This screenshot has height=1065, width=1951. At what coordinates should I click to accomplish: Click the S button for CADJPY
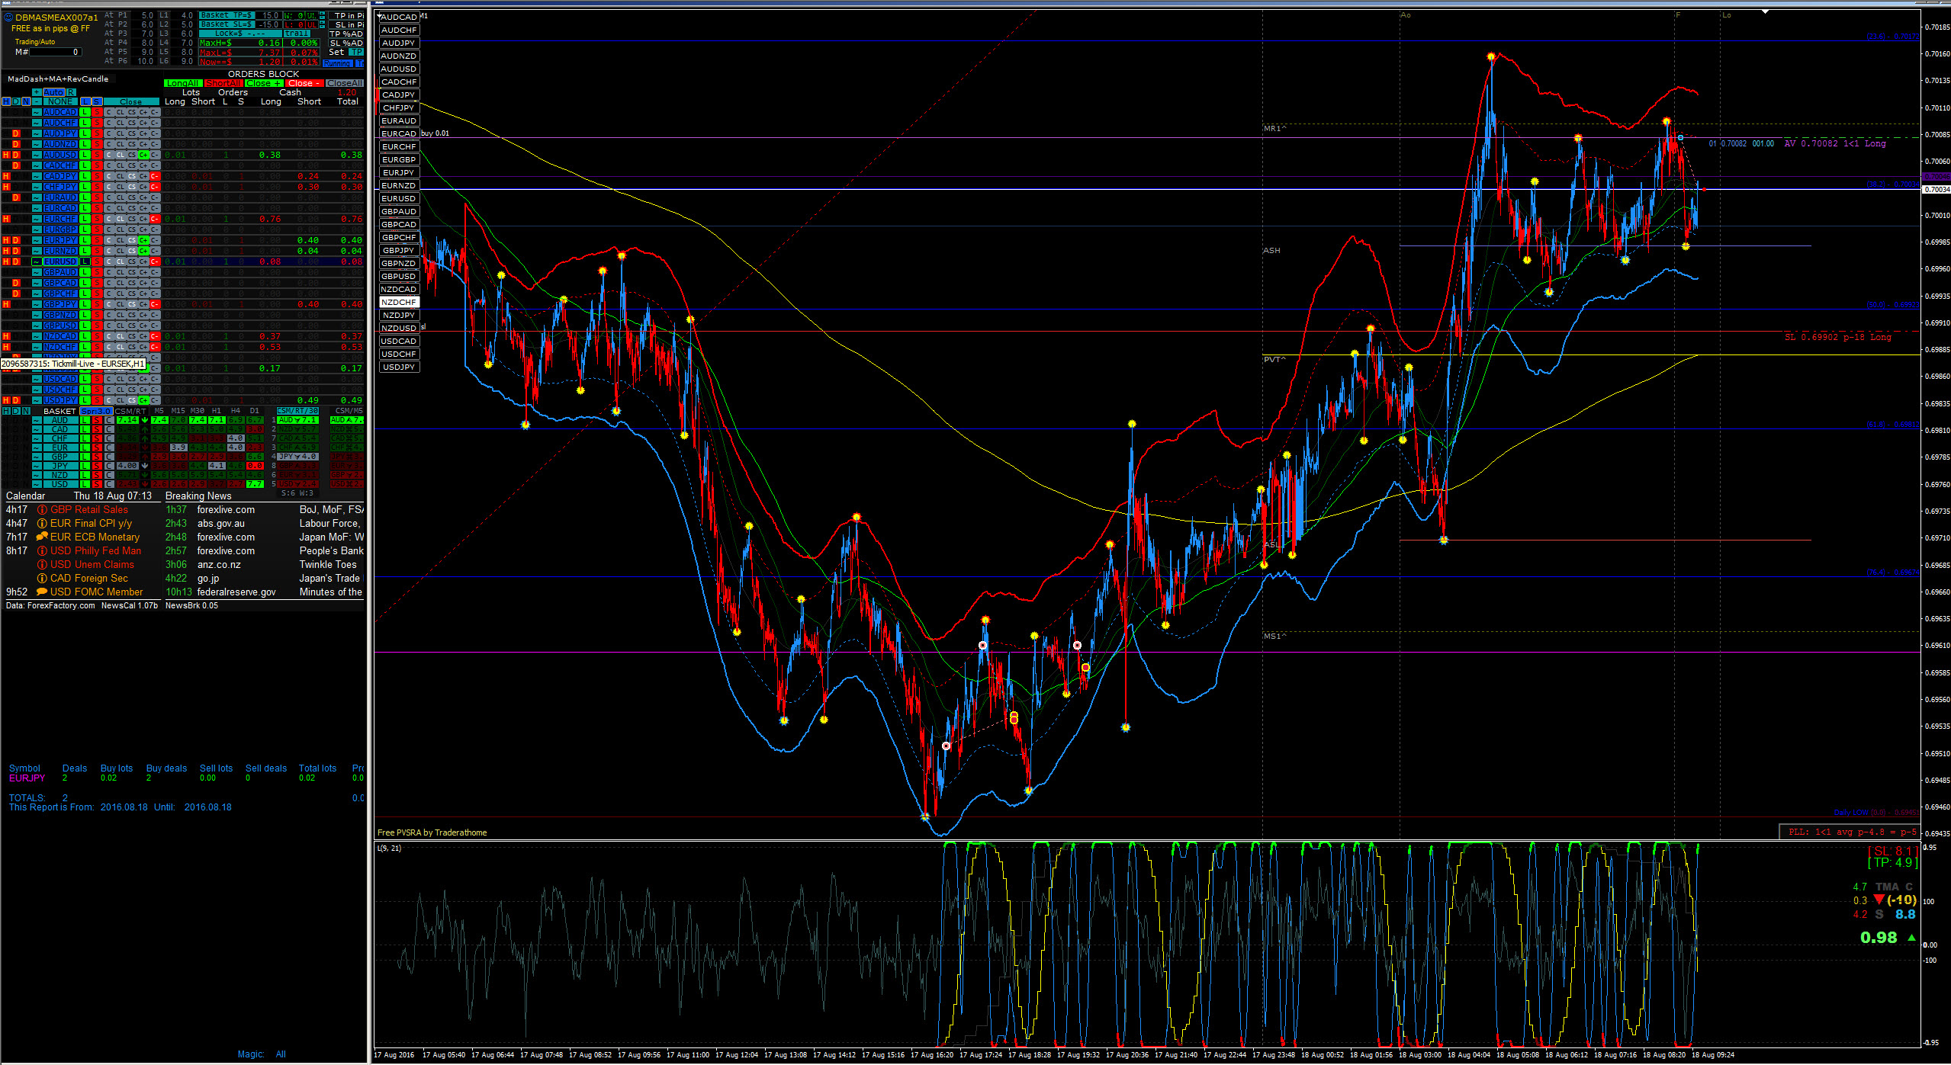[97, 176]
